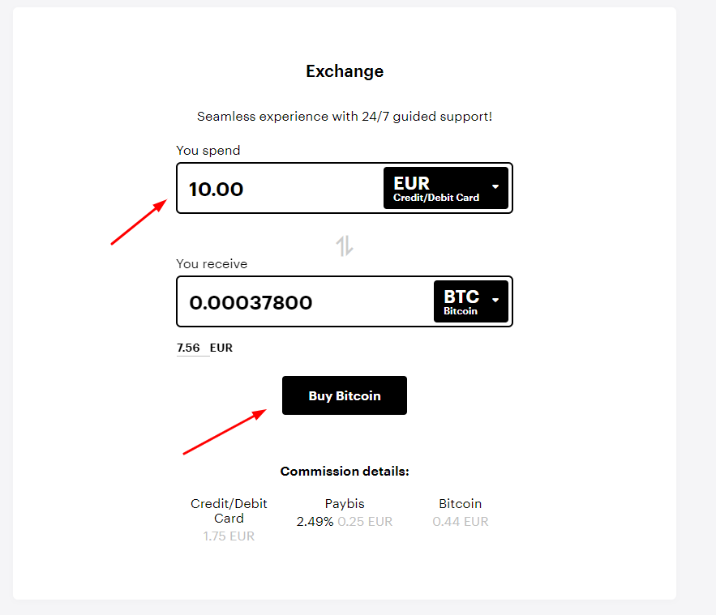Click the Credit/Debit Card commission entry
The height and width of the screenshot is (615, 716).
(x=229, y=519)
